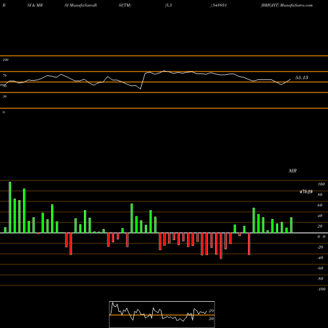
Task: Click the -80 label on the MR axis
Action: coord(320,279)
